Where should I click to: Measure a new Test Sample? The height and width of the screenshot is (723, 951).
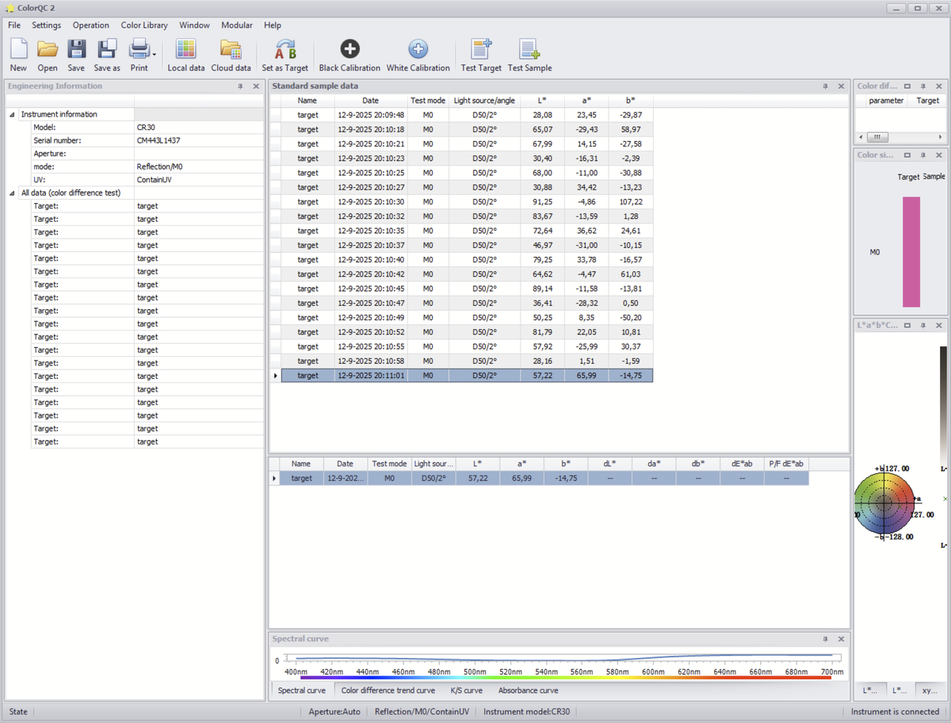click(529, 55)
